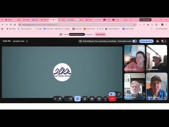Mute the microphone in Meet
The height and width of the screenshot is (127, 169).
60,99
